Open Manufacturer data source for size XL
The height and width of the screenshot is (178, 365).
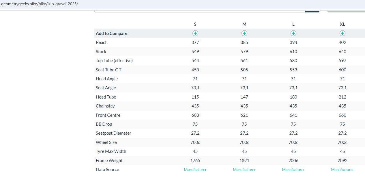coord(342,170)
